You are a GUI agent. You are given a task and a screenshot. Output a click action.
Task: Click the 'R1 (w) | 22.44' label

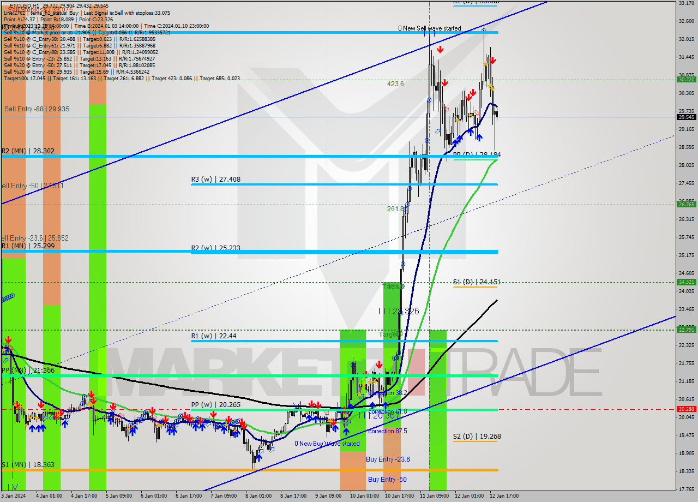pyautogui.click(x=214, y=336)
